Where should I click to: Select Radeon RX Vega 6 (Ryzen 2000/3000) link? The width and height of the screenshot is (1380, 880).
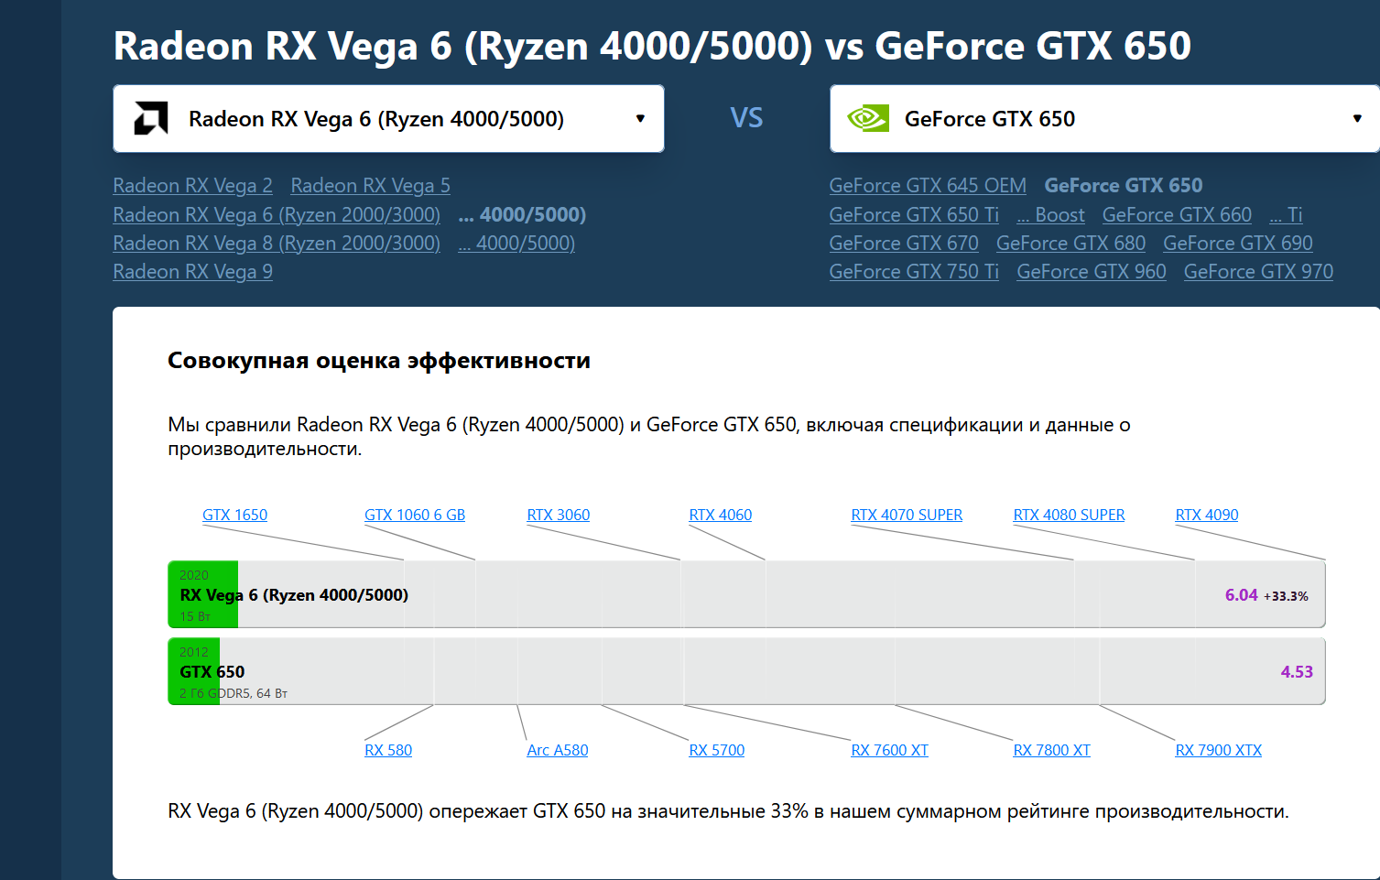277,214
